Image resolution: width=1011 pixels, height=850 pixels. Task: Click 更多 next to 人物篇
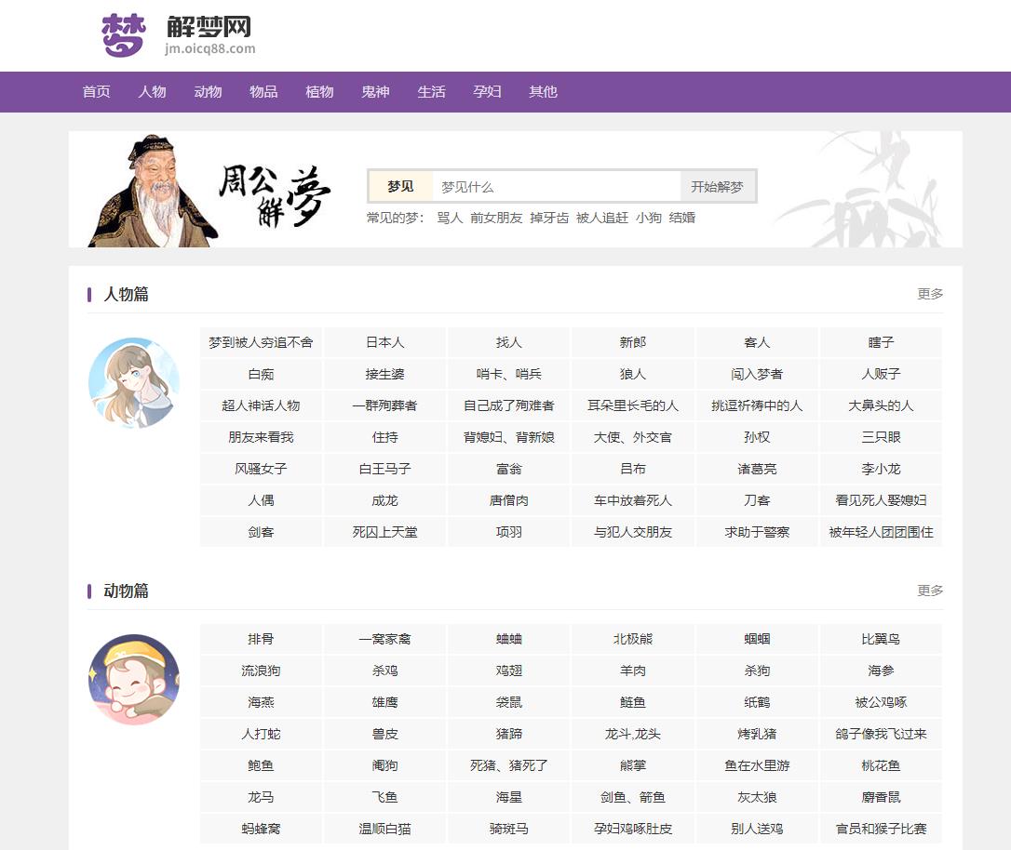[931, 294]
